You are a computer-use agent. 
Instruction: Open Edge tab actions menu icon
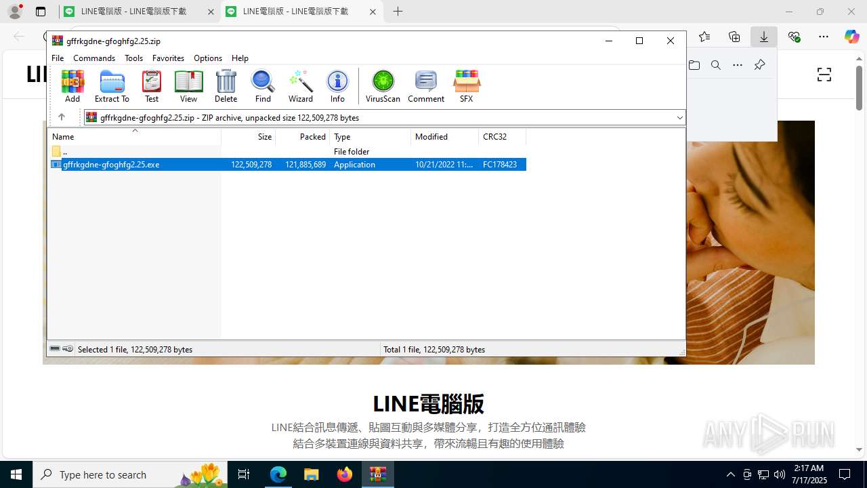coord(41,12)
